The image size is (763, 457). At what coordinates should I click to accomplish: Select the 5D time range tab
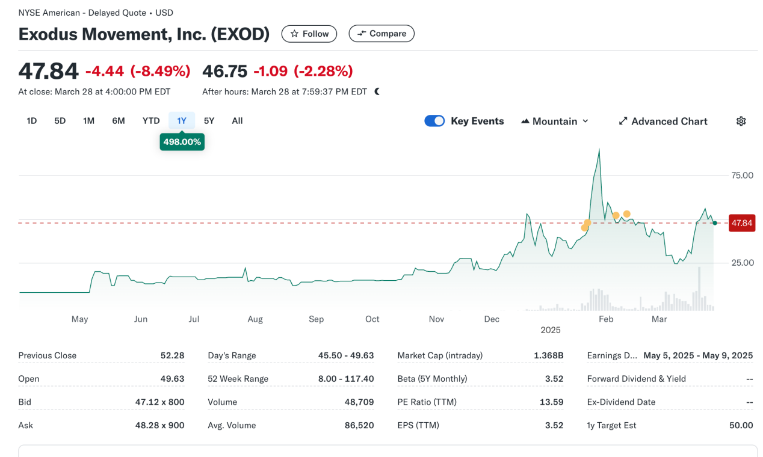pos(60,121)
